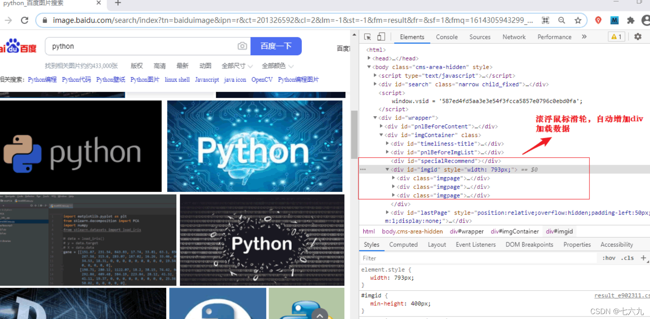Add a new style rule with plus icon
The width and height of the screenshot is (650, 319).
pyautogui.click(x=643, y=258)
